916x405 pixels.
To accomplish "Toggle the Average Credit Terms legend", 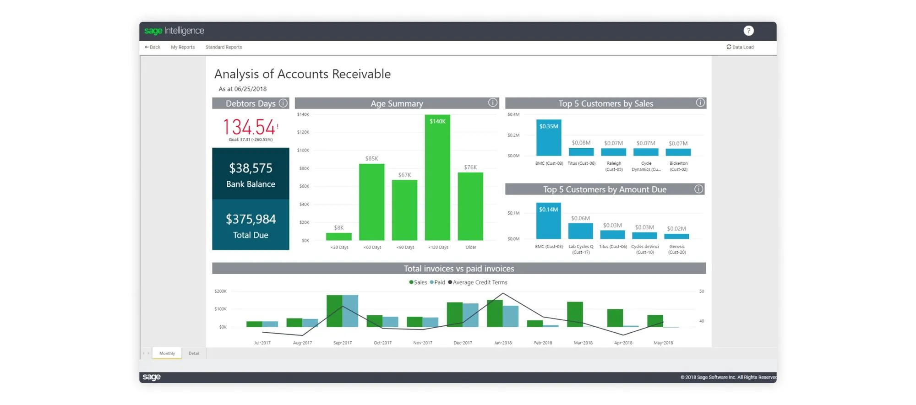I will pyautogui.click(x=478, y=282).
